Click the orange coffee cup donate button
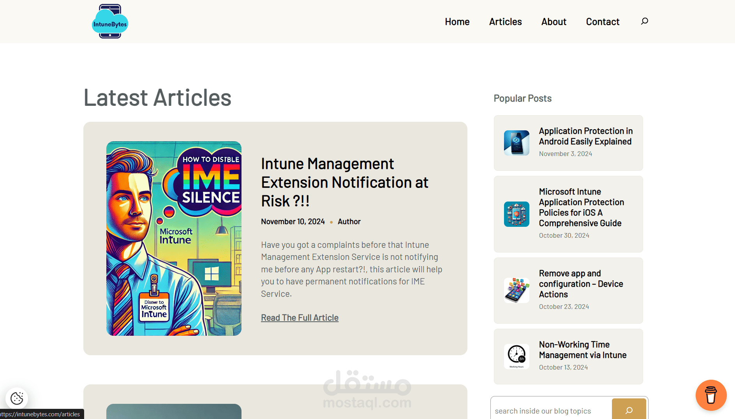This screenshot has height=419, width=735. pyautogui.click(x=711, y=395)
